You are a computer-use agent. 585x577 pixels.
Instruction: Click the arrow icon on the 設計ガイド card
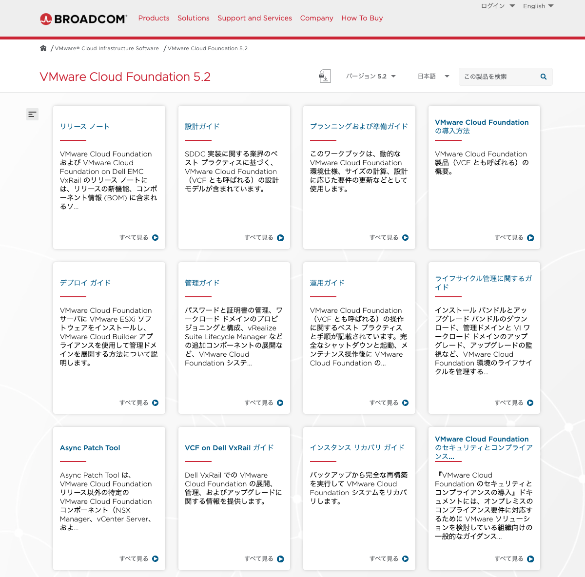280,238
